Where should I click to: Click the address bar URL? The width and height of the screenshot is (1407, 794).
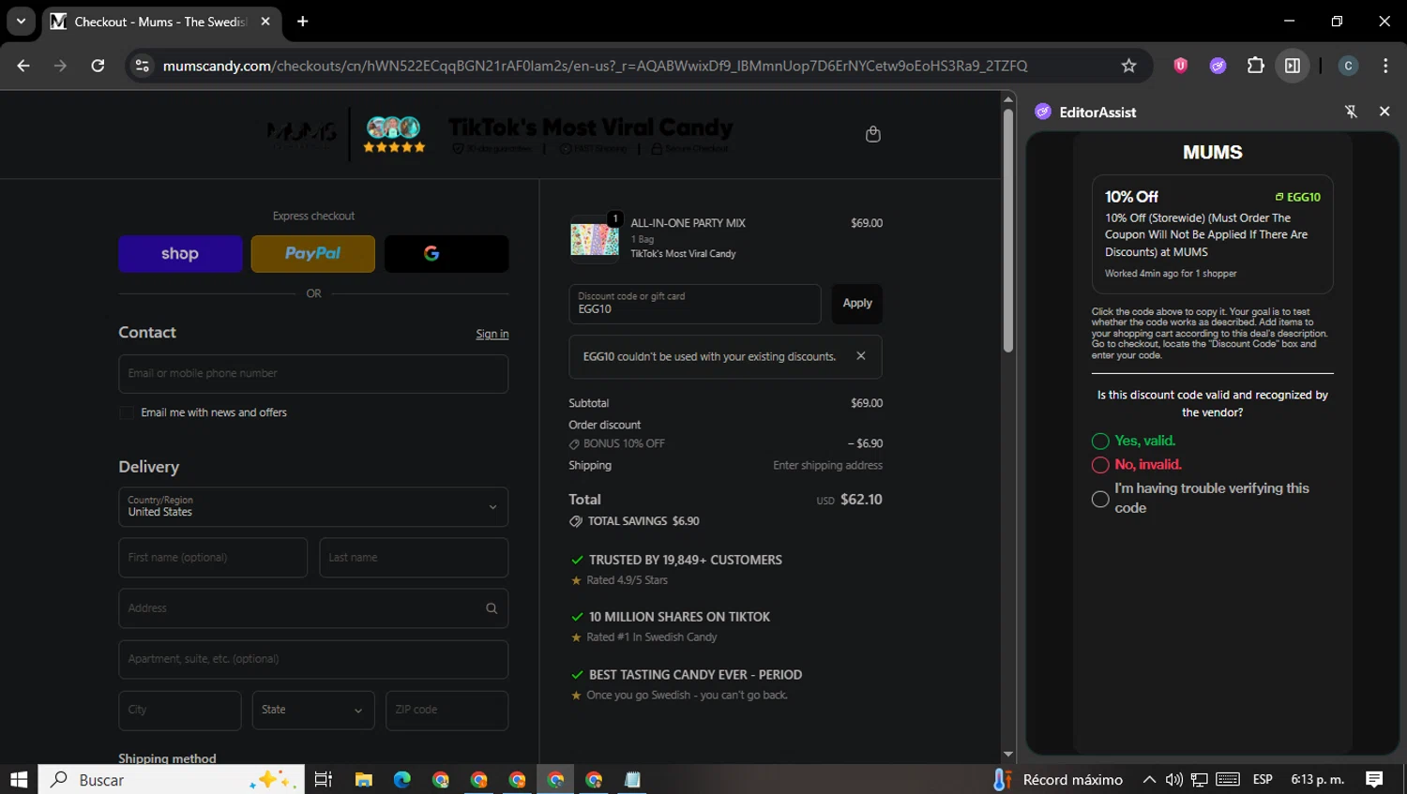tap(595, 66)
